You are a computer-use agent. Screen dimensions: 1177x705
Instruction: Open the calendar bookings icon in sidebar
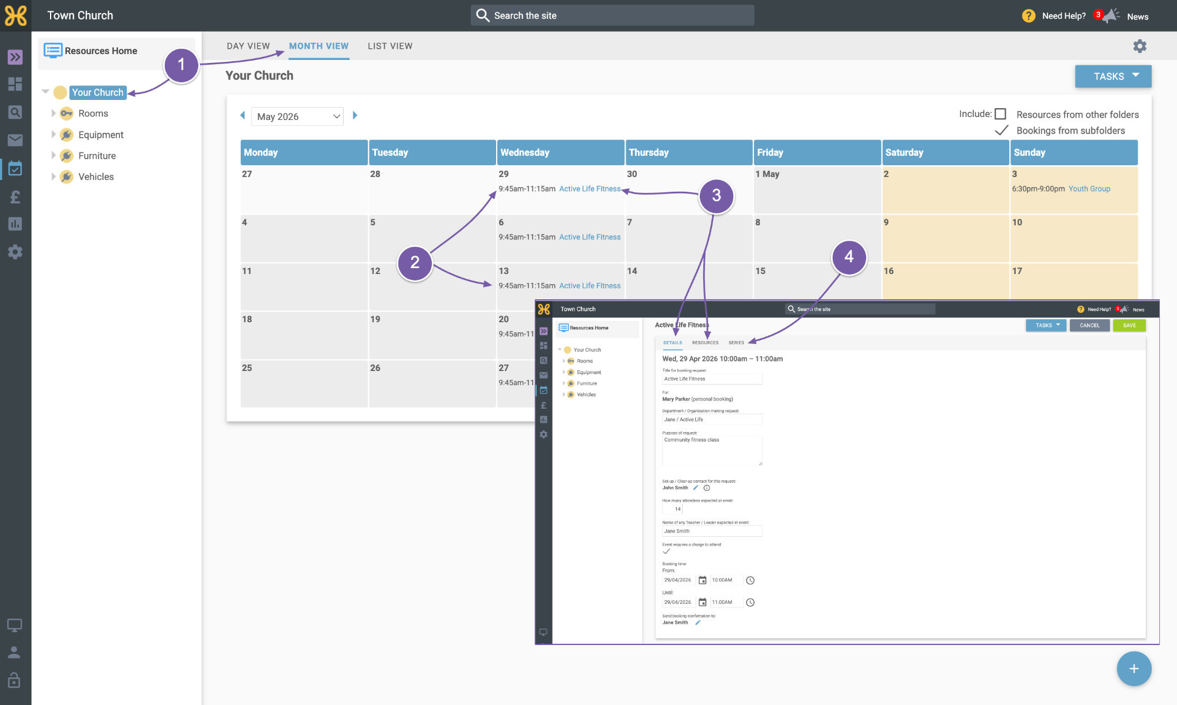(15, 169)
